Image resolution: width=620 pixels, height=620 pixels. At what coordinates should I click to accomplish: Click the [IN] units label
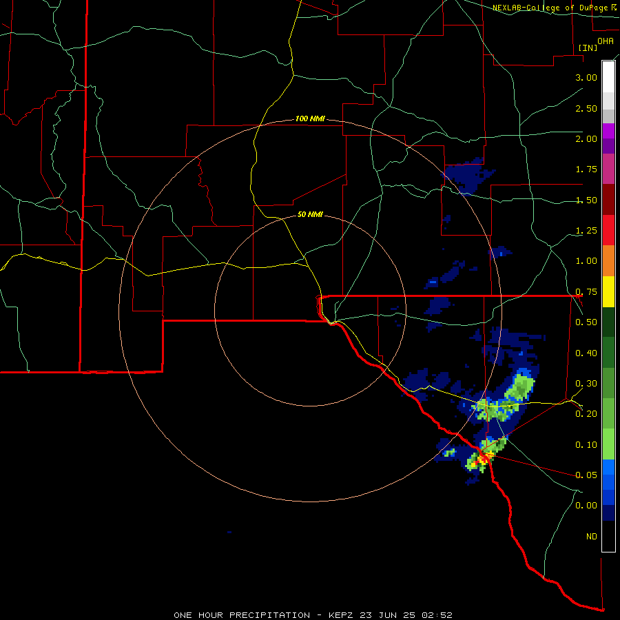tap(588, 48)
